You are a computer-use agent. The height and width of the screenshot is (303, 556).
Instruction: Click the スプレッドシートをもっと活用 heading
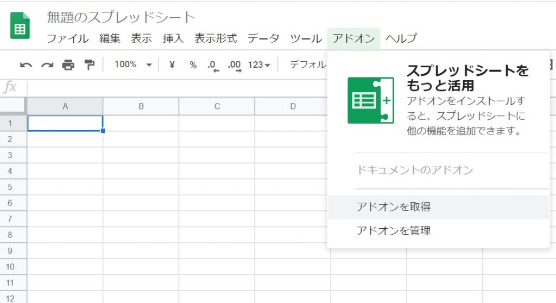[x=467, y=78]
